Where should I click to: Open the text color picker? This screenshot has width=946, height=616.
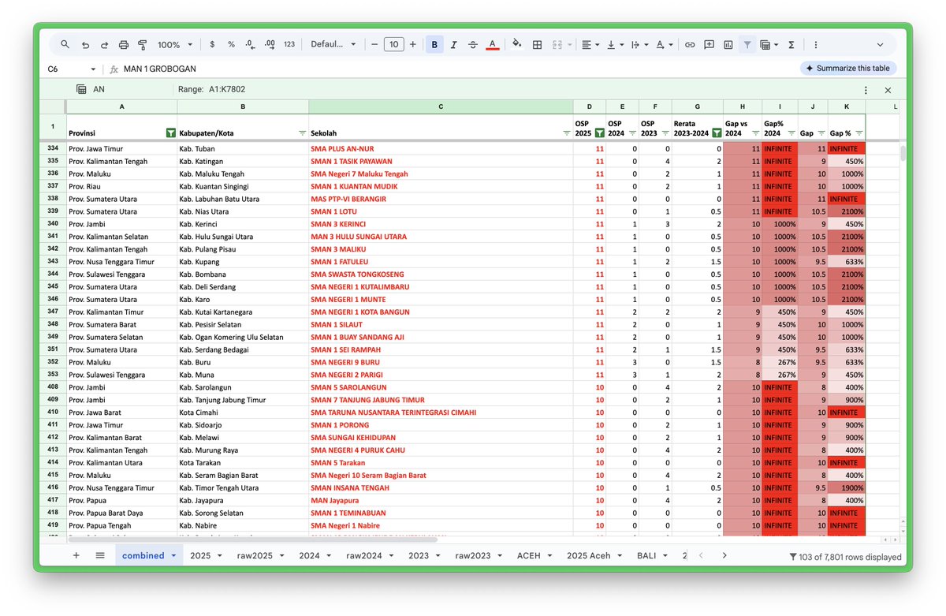(493, 45)
